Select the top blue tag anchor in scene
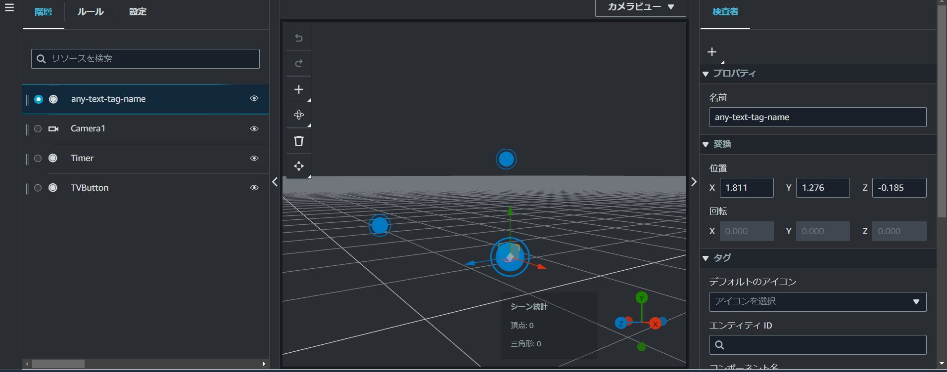The width and height of the screenshot is (947, 372). pyautogui.click(x=506, y=159)
